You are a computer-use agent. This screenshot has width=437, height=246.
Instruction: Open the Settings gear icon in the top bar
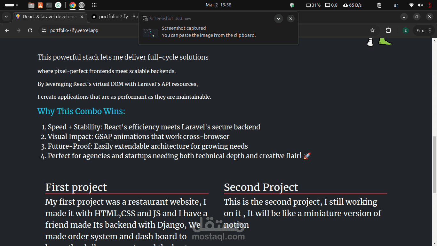coord(82,5)
